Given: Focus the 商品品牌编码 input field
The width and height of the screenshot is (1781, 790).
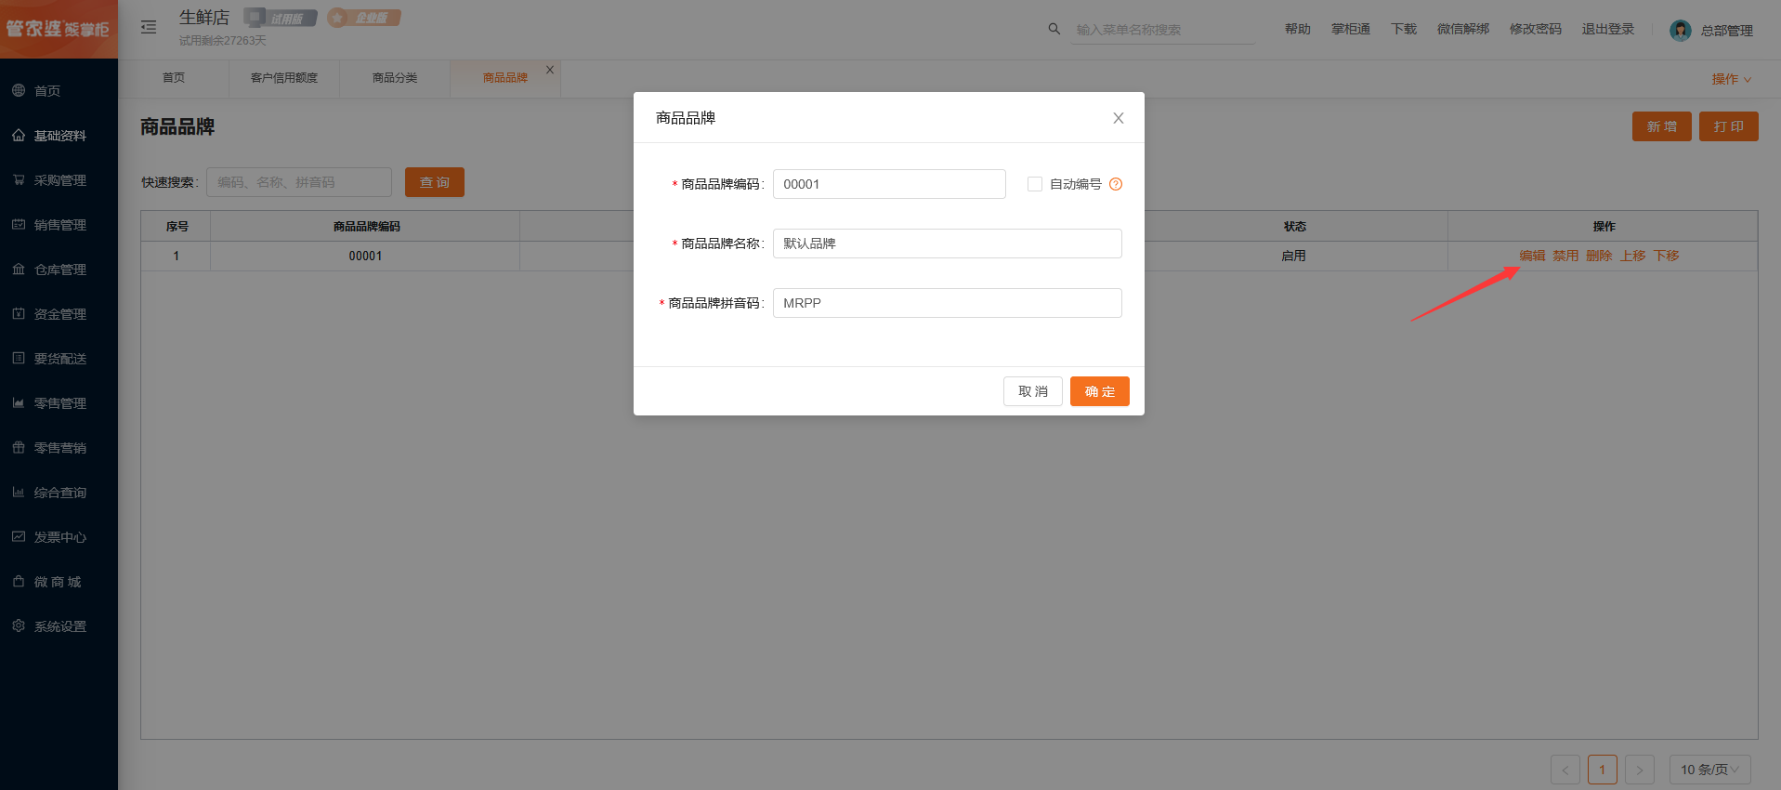Looking at the screenshot, I should coord(889,184).
